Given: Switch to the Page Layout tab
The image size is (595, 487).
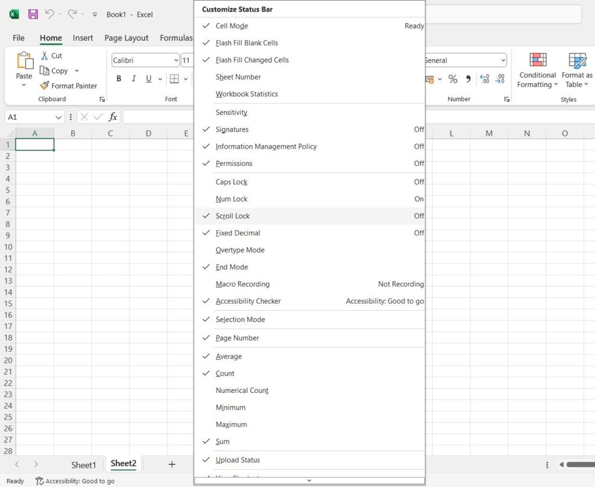Looking at the screenshot, I should coord(126,38).
